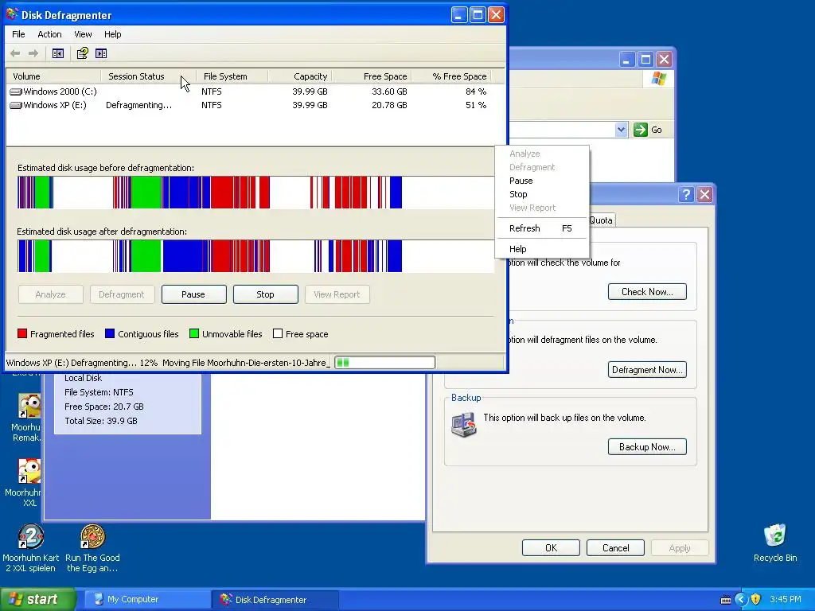Click the 84 % free space value

point(476,91)
